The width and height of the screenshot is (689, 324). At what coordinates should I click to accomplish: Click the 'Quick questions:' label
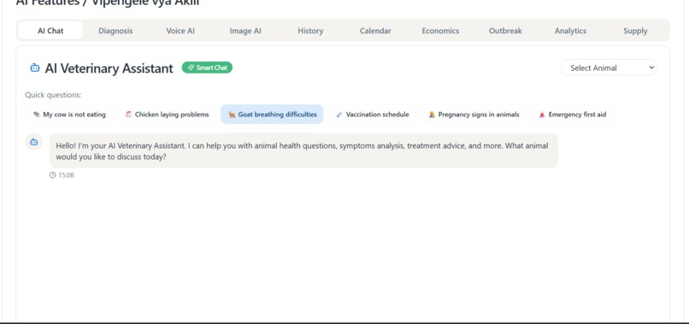pos(53,95)
